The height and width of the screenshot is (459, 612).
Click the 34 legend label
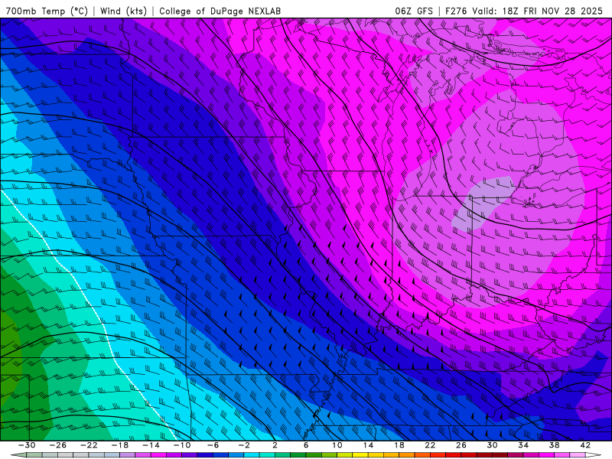(x=523, y=445)
